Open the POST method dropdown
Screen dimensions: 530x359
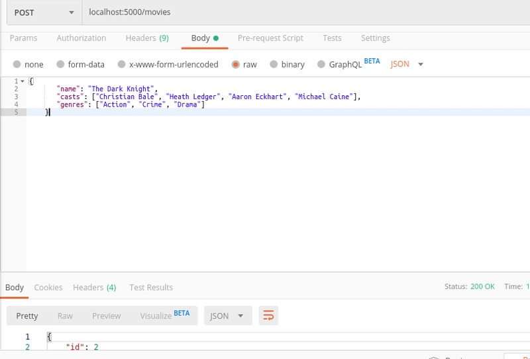(44, 13)
